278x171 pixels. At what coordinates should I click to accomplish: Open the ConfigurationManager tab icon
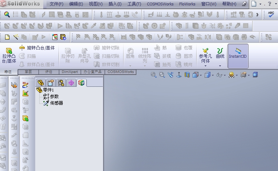[x=61, y=83]
